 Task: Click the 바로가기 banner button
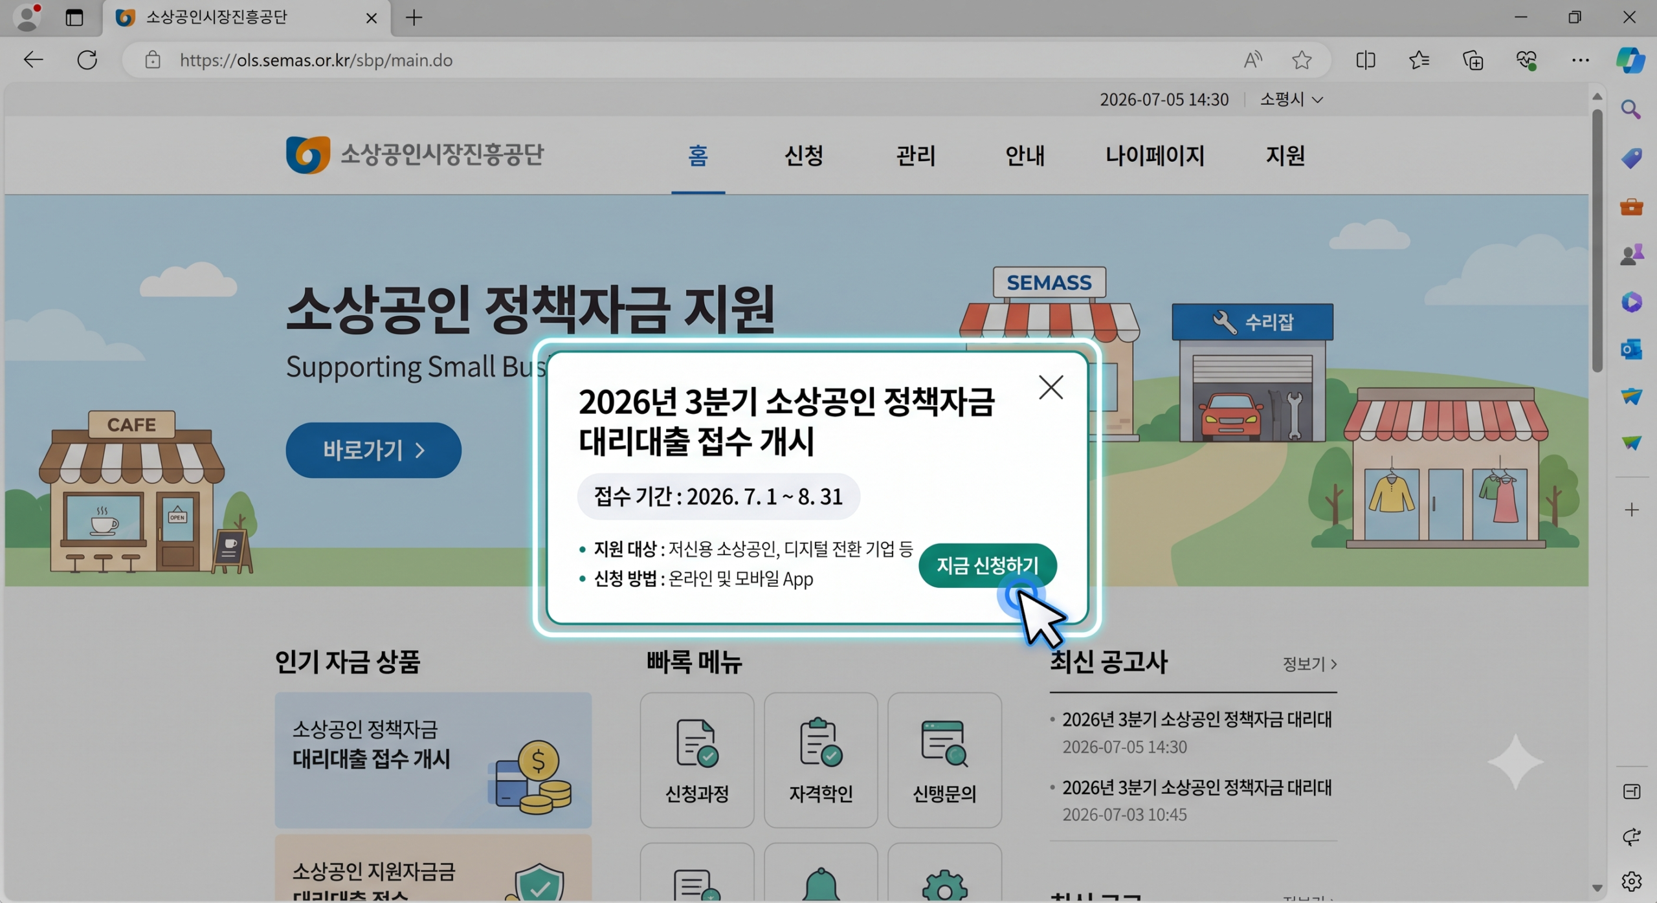(373, 450)
